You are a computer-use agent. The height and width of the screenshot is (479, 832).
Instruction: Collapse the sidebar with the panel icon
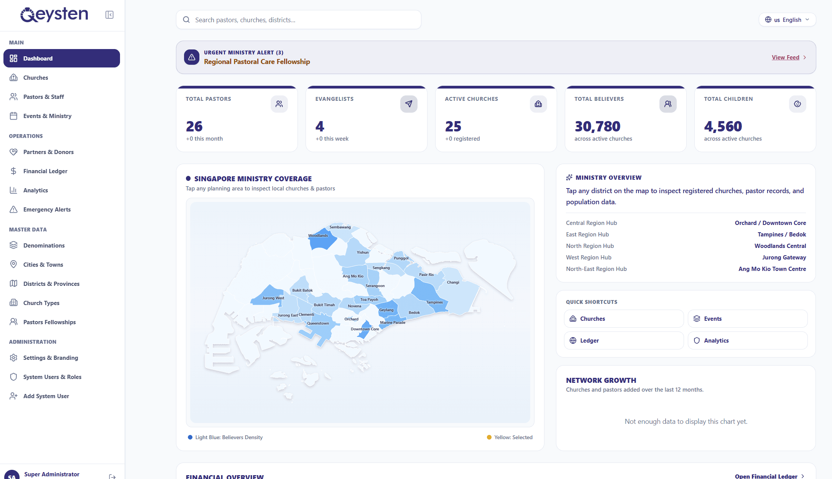click(109, 15)
